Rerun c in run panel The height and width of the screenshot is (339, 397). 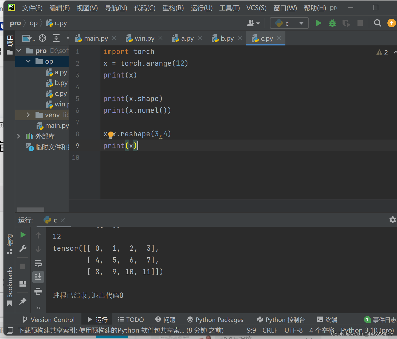(x=23, y=235)
